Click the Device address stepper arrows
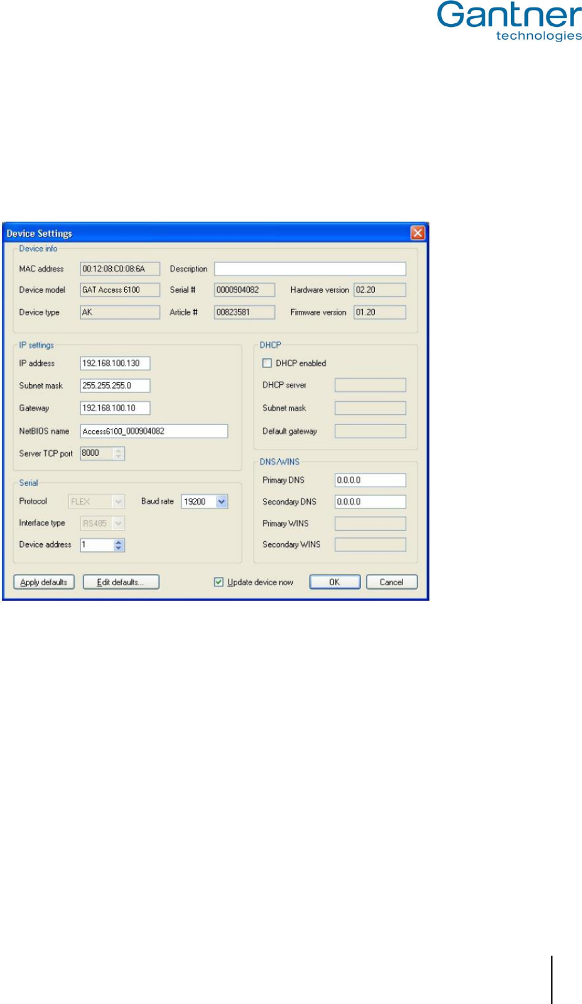Screen dimensions: 582x1004 click(119, 545)
